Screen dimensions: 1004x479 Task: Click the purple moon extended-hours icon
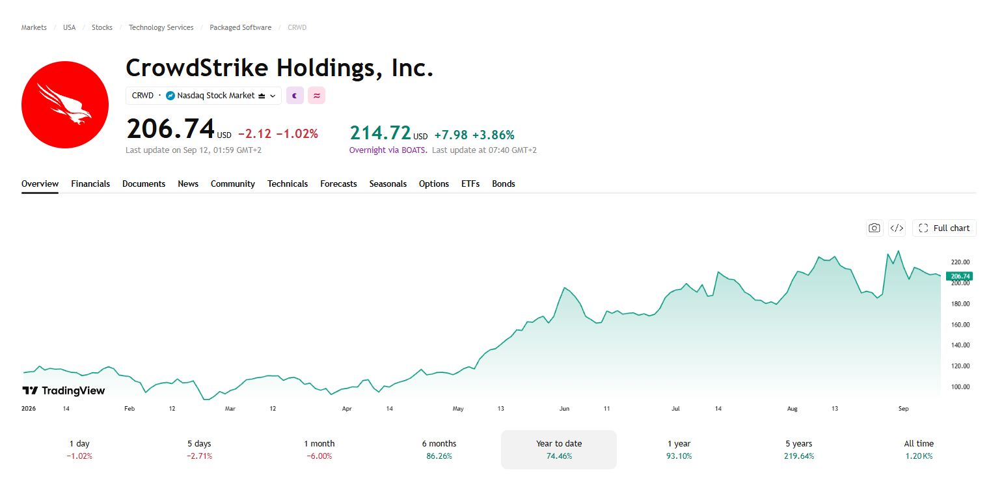295,96
